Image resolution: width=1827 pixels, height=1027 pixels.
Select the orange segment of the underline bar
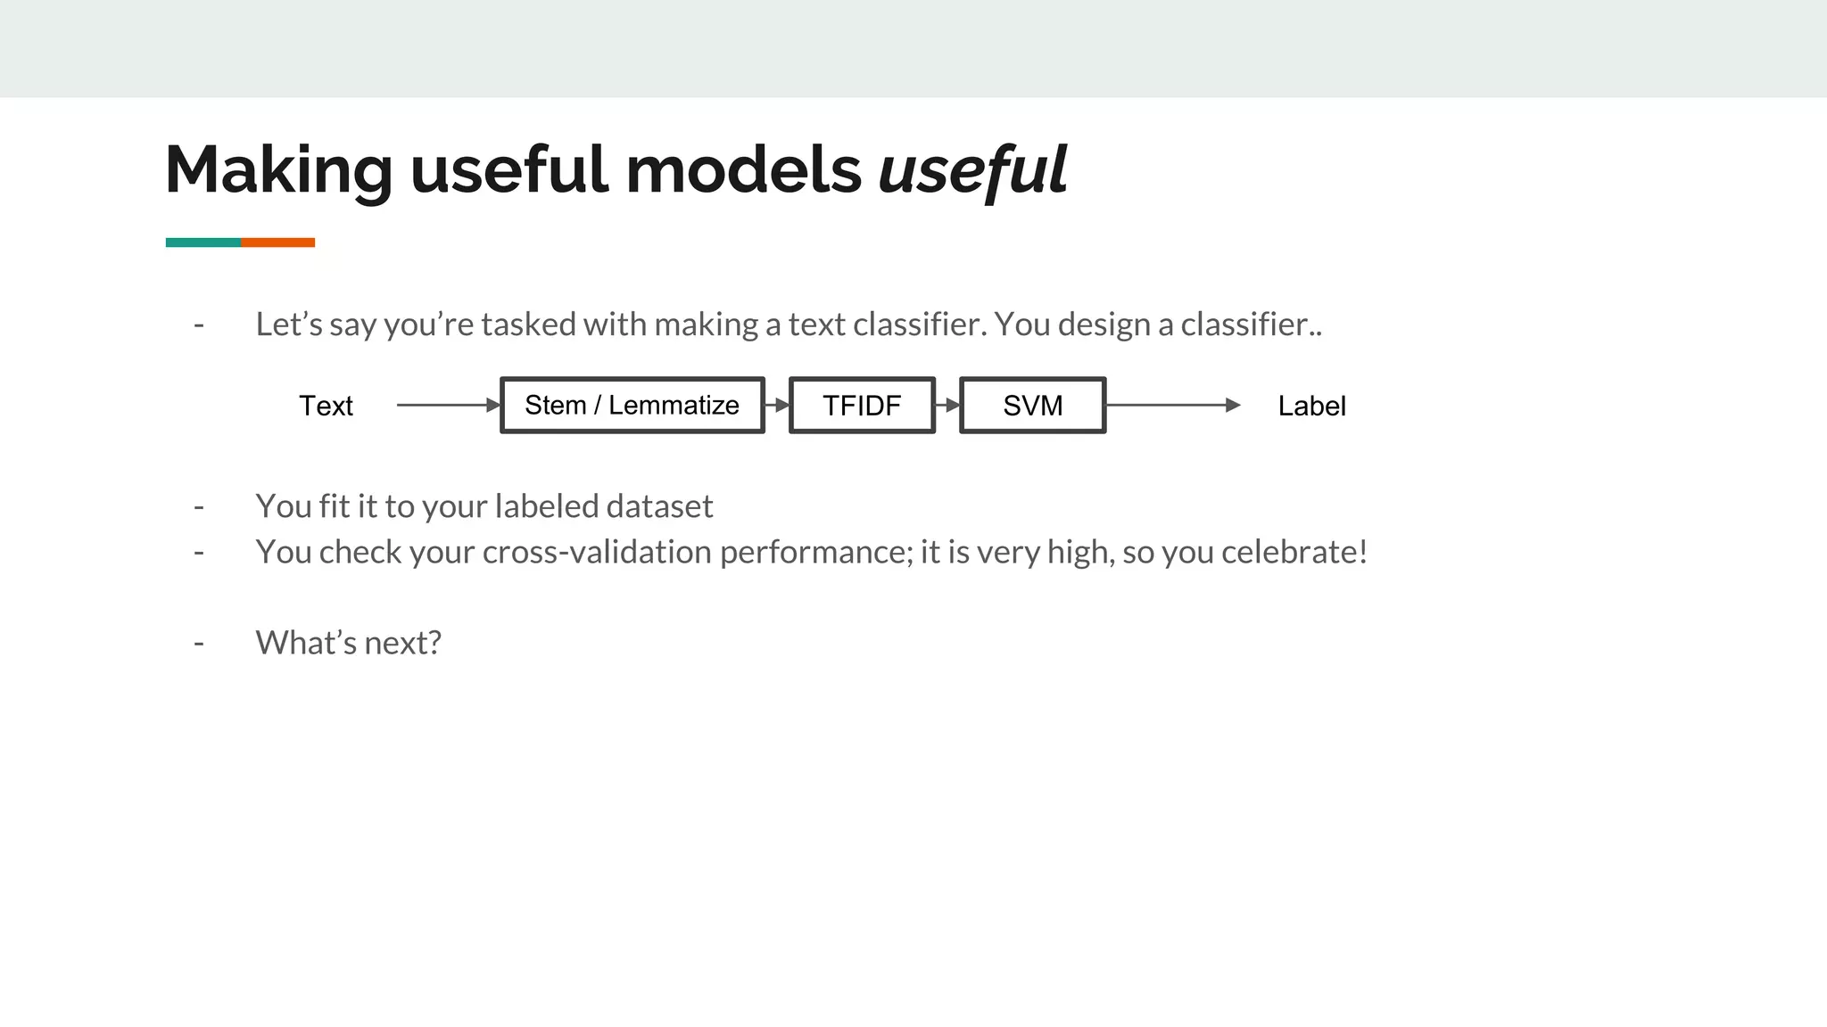(277, 242)
